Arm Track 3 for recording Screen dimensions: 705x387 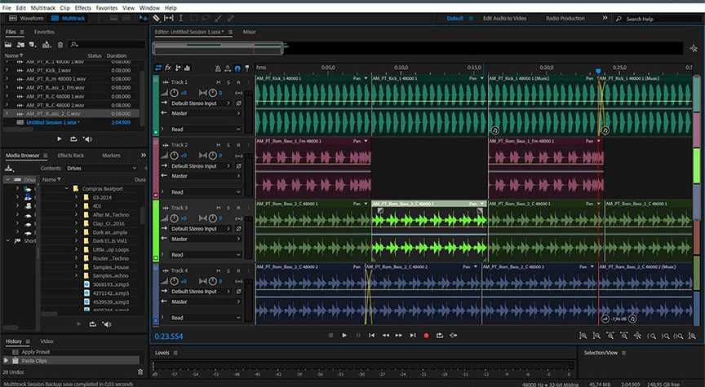click(x=237, y=208)
